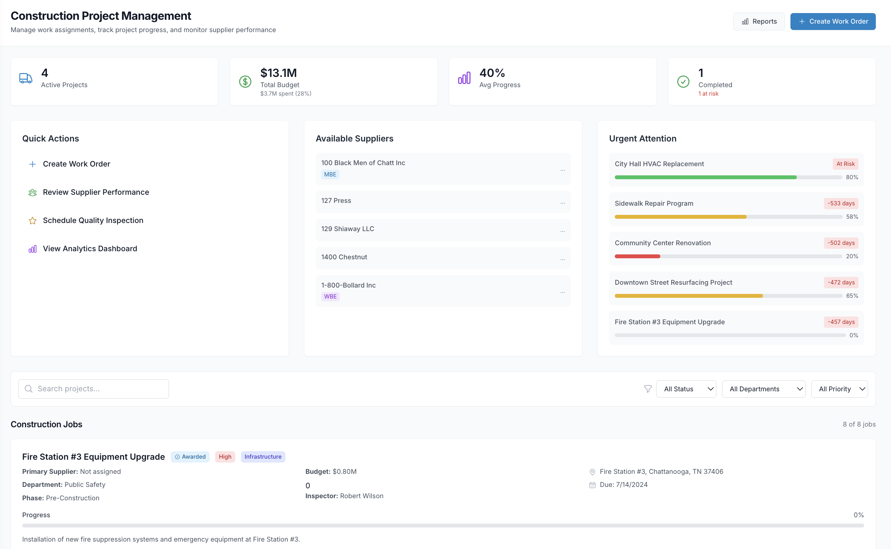Click the Infrastructure tag on Fire Station job

pos(263,457)
